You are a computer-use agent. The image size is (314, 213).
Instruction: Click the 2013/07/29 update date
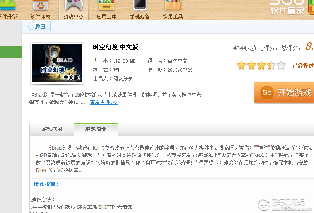[x=180, y=70]
